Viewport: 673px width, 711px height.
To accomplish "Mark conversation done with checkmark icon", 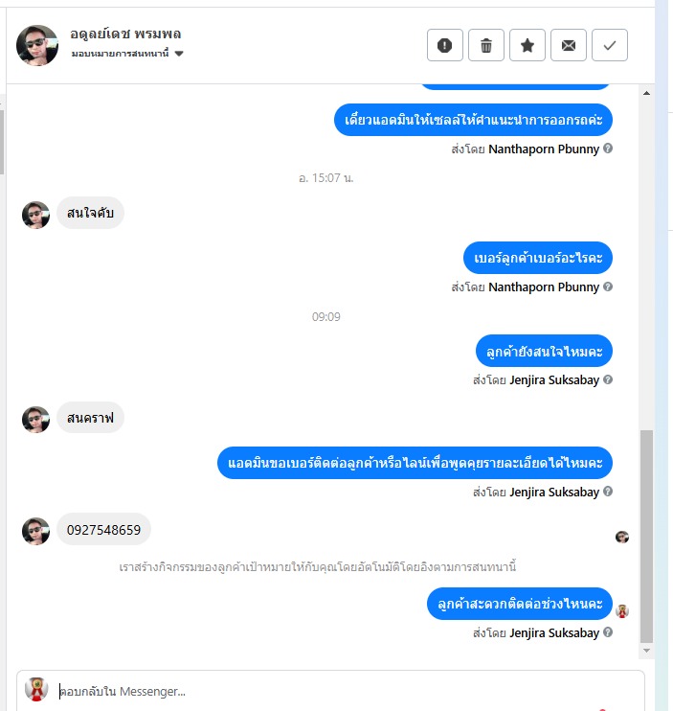I will pyautogui.click(x=610, y=45).
